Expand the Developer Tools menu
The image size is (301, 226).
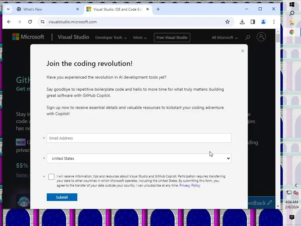point(111,38)
